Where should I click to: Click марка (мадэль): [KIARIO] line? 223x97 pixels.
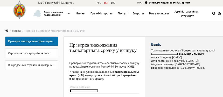click(x=167, y=58)
